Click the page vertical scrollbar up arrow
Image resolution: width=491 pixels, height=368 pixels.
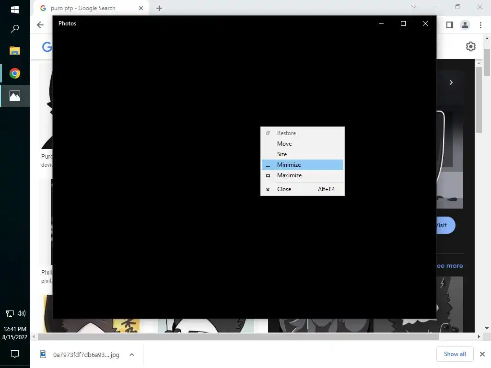[487, 38]
